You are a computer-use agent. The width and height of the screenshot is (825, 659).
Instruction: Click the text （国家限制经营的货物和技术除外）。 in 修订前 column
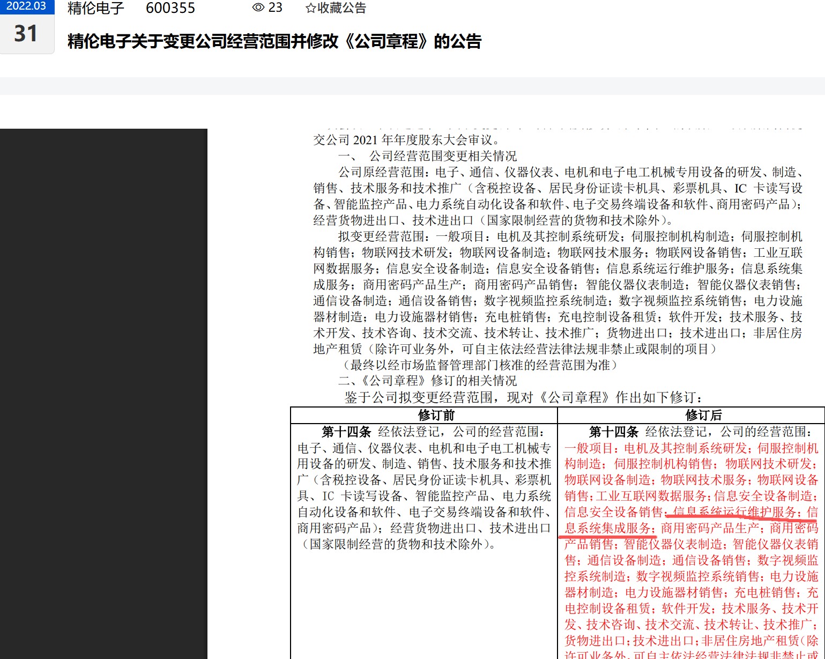click(x=399, y=544)
